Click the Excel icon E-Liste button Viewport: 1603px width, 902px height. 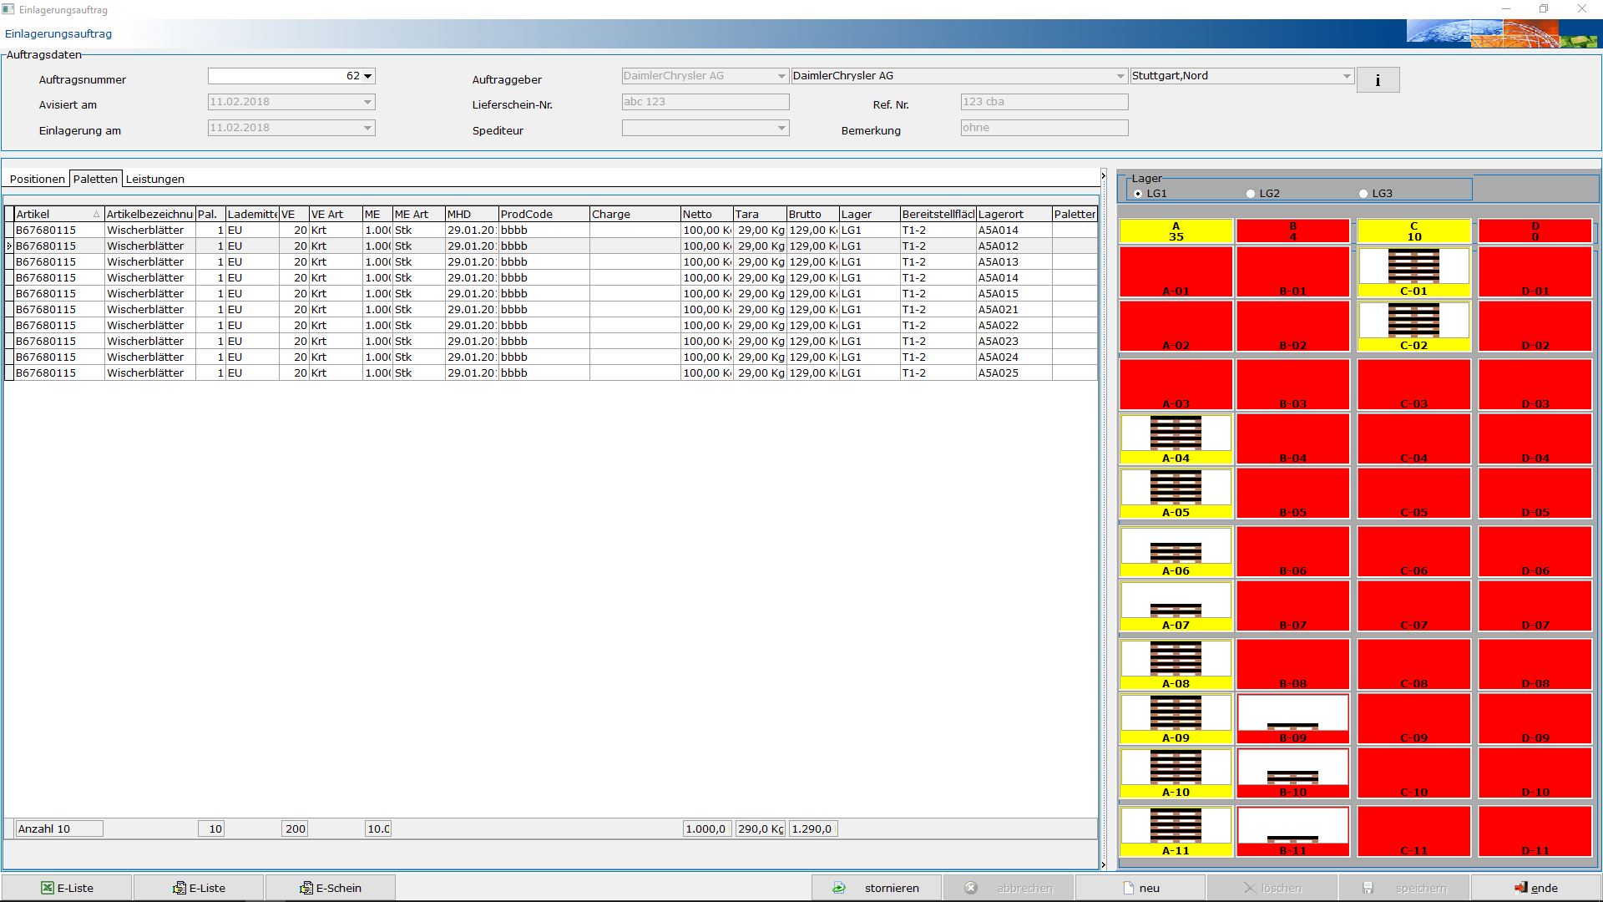click(67, 888)
